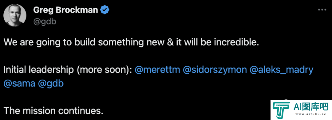Open the @sidorszymon mention link
This screenshot has height=120, width=332.
pyautogui.click(x=215, y=70)
